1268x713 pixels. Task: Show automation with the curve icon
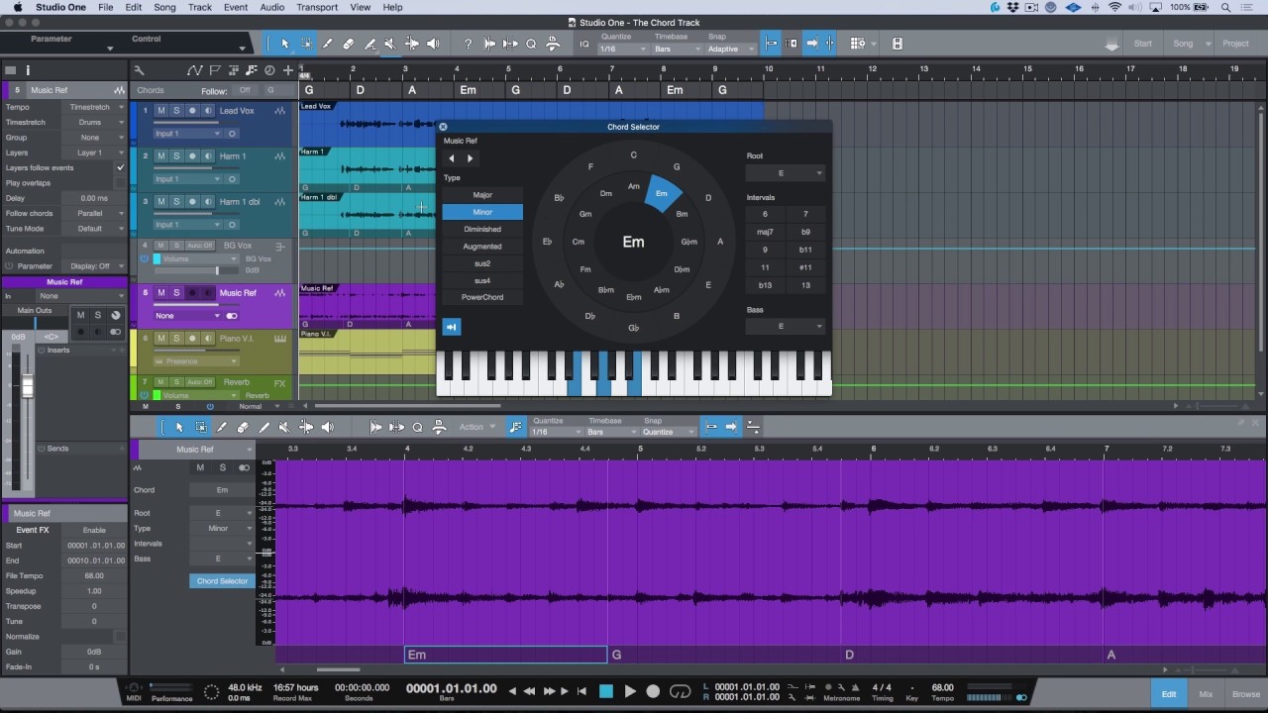tap(195, 70)
